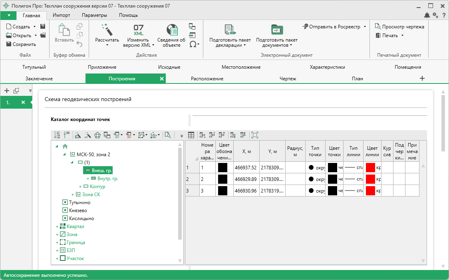Open the Печать dropdown arrow
The height and width of the screenshot is (280, 449).
point(402,36)
